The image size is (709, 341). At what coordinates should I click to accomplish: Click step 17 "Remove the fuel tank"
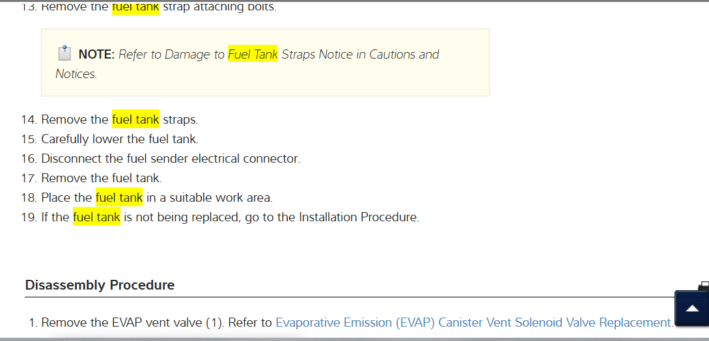click(x=101, y=178)
